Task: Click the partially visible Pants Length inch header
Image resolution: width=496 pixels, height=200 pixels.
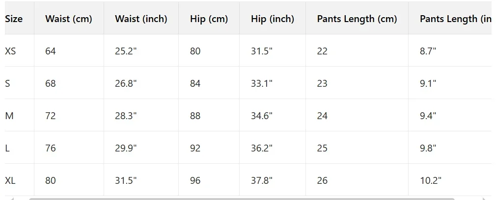Action: 455,19
